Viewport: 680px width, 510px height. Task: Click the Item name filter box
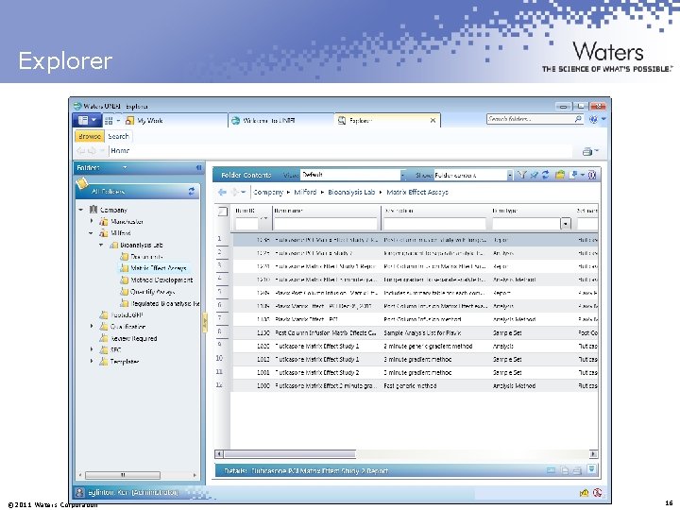325,224
